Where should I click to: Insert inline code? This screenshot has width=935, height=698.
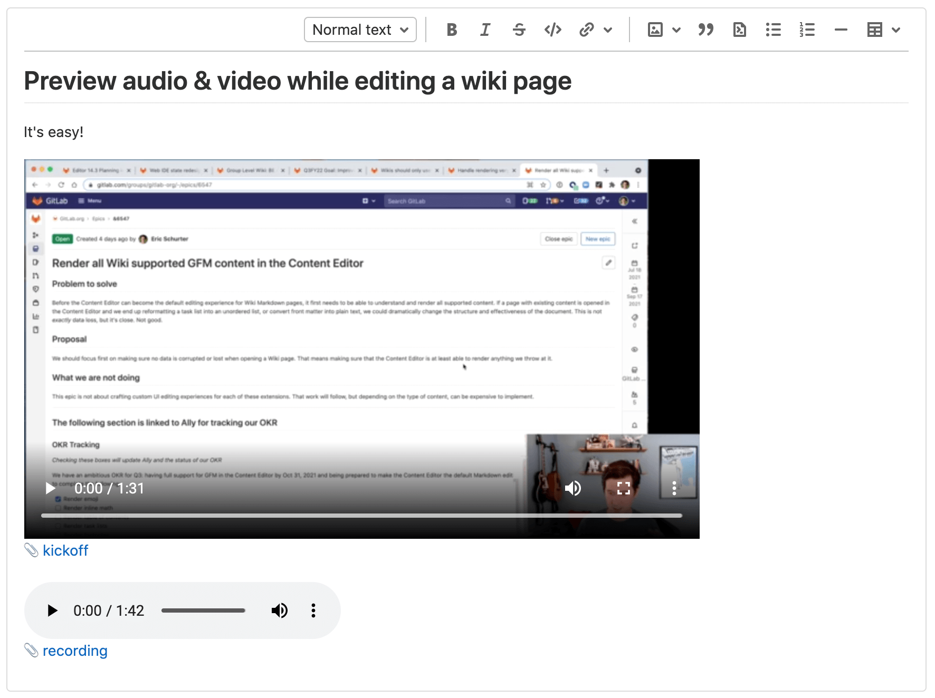[552, 30]
